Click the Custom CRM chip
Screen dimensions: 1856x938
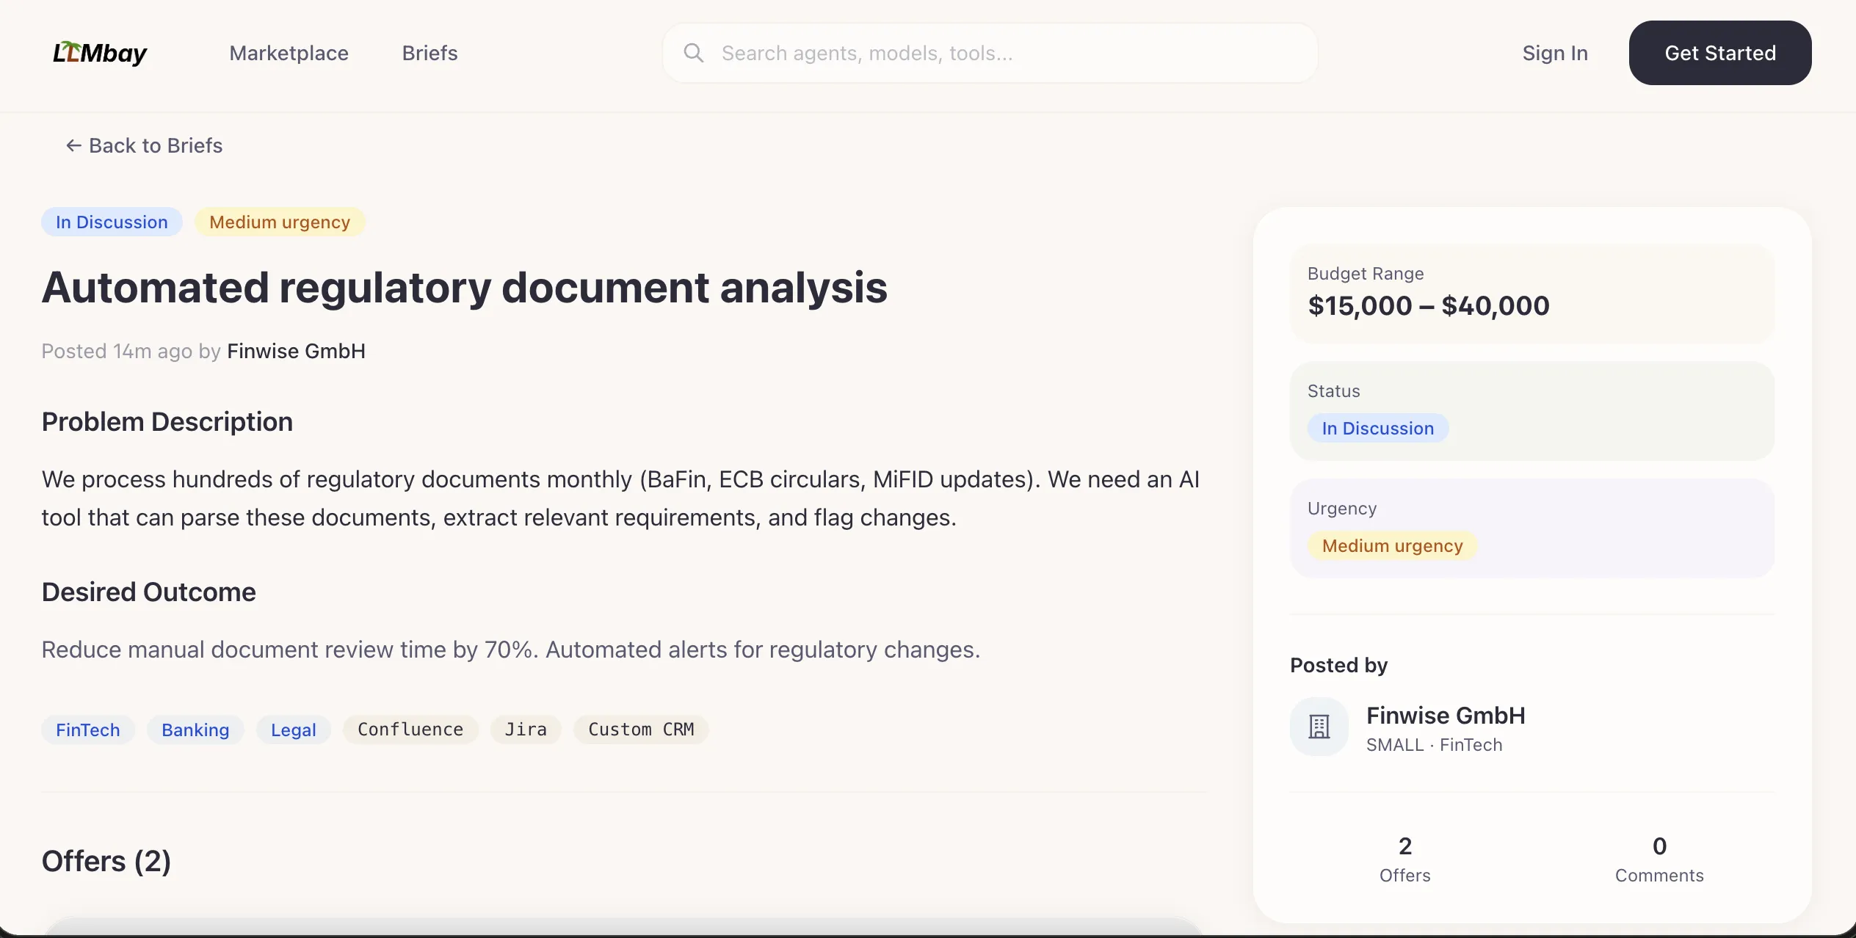pos(641,730)
